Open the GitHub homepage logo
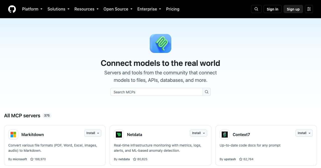The image size is (321, 168). (x=12, y=9)
